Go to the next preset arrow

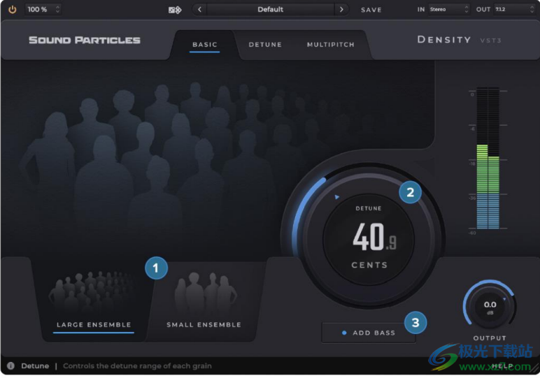(341, 10)
